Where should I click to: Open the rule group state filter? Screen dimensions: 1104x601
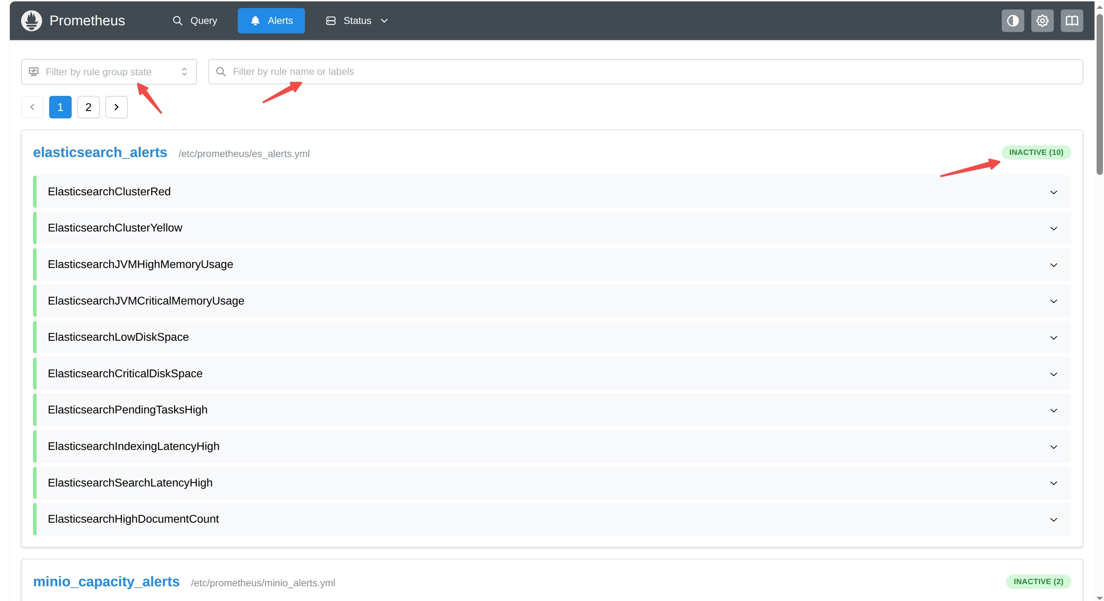[x=109, y=72]
